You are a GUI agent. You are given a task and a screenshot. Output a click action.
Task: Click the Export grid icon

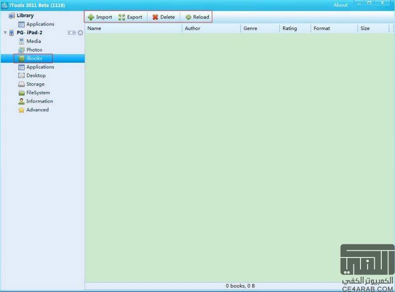coord(122,17)
